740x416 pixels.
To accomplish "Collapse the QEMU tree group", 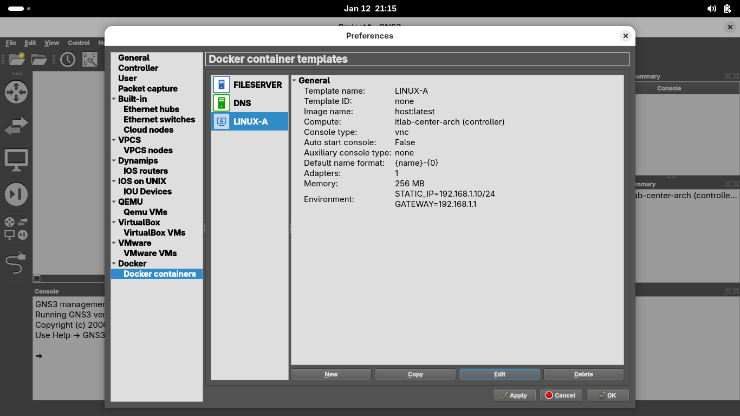I will (x=114, y=202).
